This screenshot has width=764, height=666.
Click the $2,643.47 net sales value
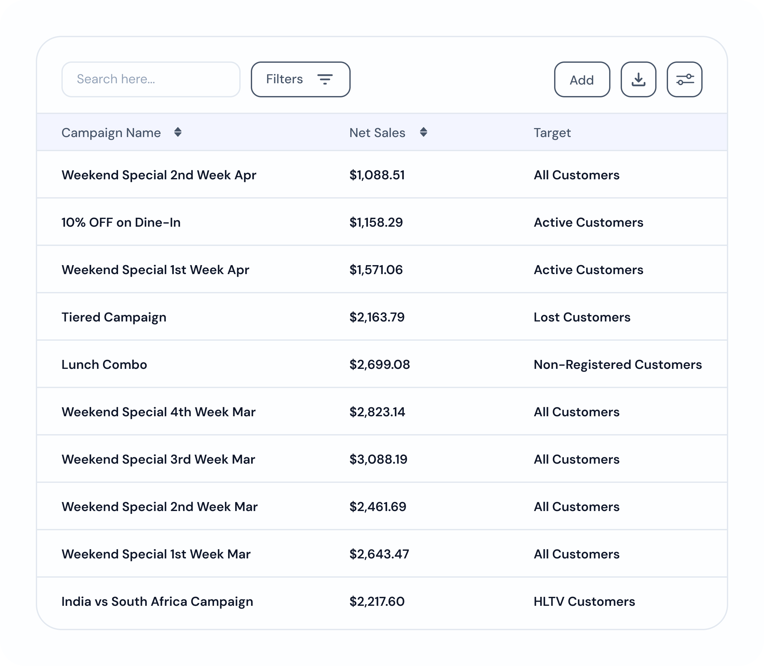379,554
